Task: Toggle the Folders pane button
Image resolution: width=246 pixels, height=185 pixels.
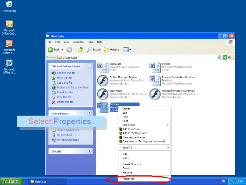Action: [x=111, y=50]
